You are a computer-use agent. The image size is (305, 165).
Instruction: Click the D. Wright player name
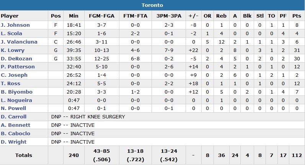[14, 142]
